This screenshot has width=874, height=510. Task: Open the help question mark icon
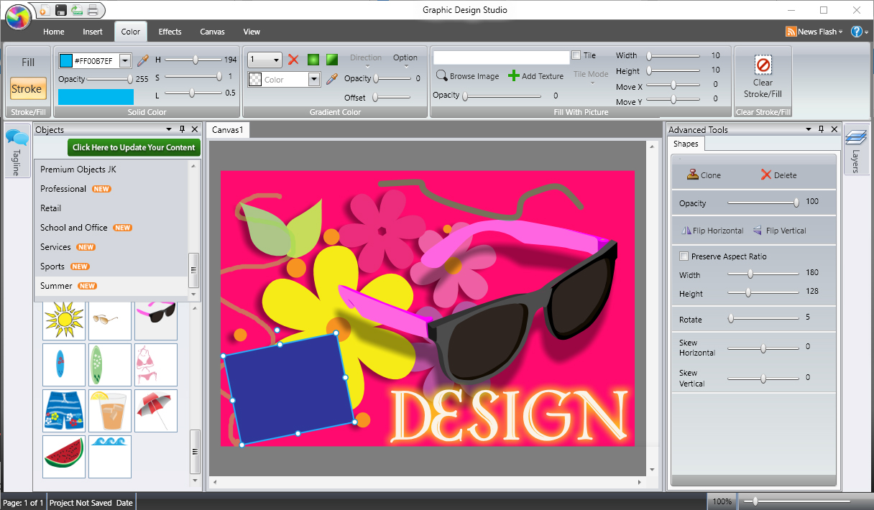pyautogui.click(x=856, y=32)
